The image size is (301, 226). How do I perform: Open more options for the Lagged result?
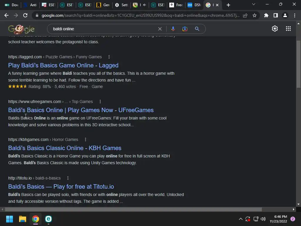click(109, 57)
